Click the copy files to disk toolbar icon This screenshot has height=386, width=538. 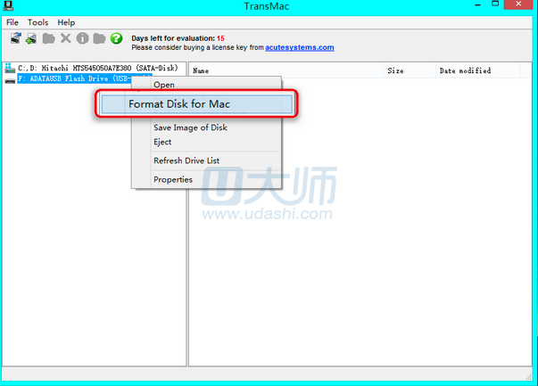pyautogui.click(x=32, y=39)
